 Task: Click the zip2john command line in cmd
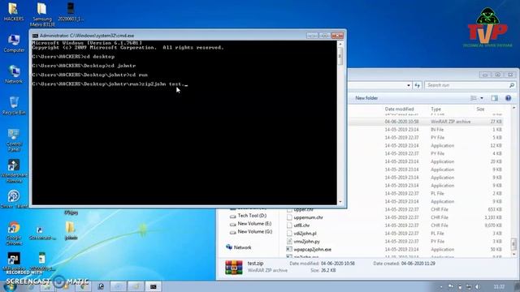(x=110, y=84)
